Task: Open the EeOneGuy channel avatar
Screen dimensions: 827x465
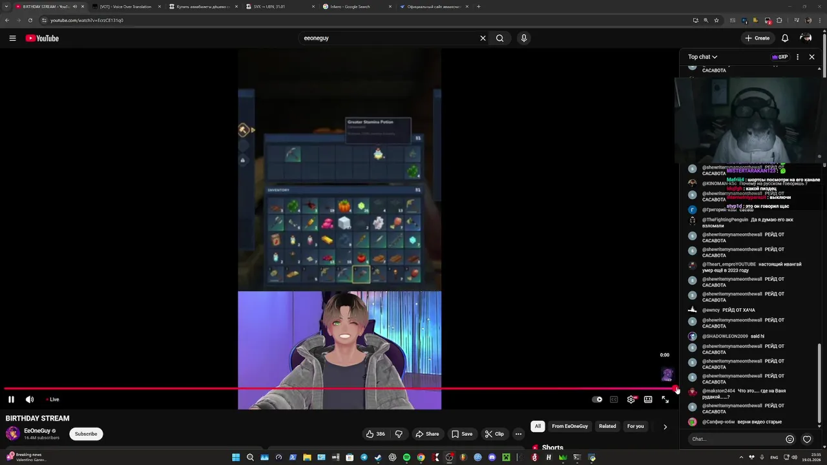Action: click(x=13, y=434)
